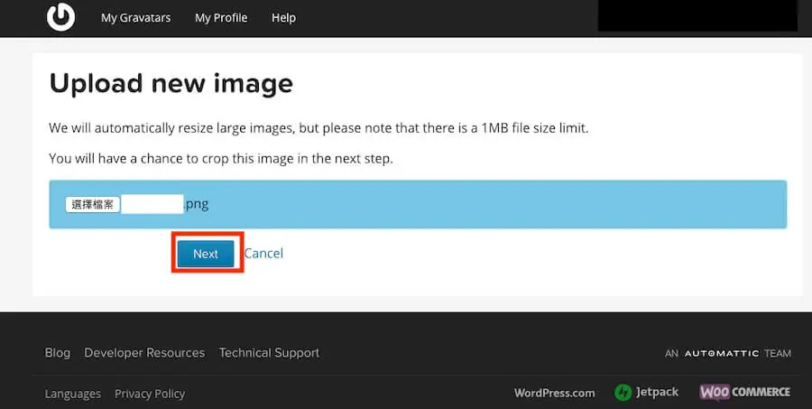
Task: Click the WooCommerce logo
Action: (x=745, y=392)
